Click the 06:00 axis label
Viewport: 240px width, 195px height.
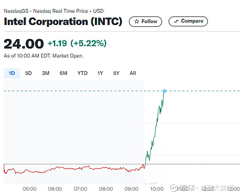[55, 189]
